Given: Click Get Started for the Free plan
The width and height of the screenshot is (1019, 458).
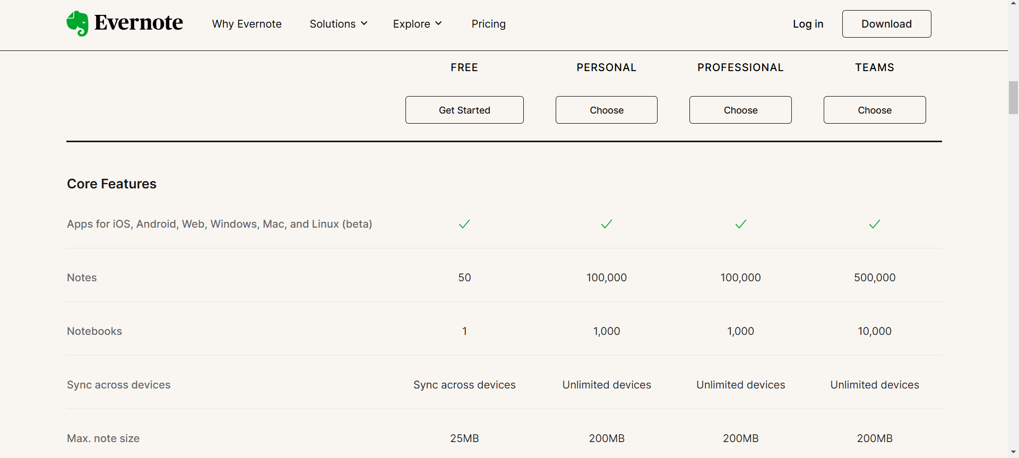Looking at the screenshot, I should 464,110.
